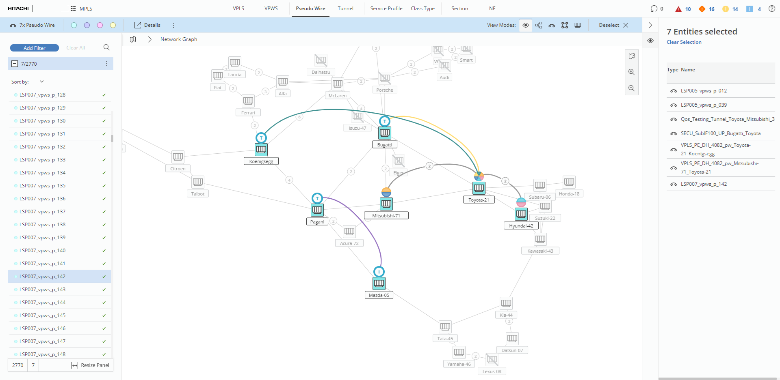Open the Sort by dropdown
780x380 pixels.
[x=41, y=82]
